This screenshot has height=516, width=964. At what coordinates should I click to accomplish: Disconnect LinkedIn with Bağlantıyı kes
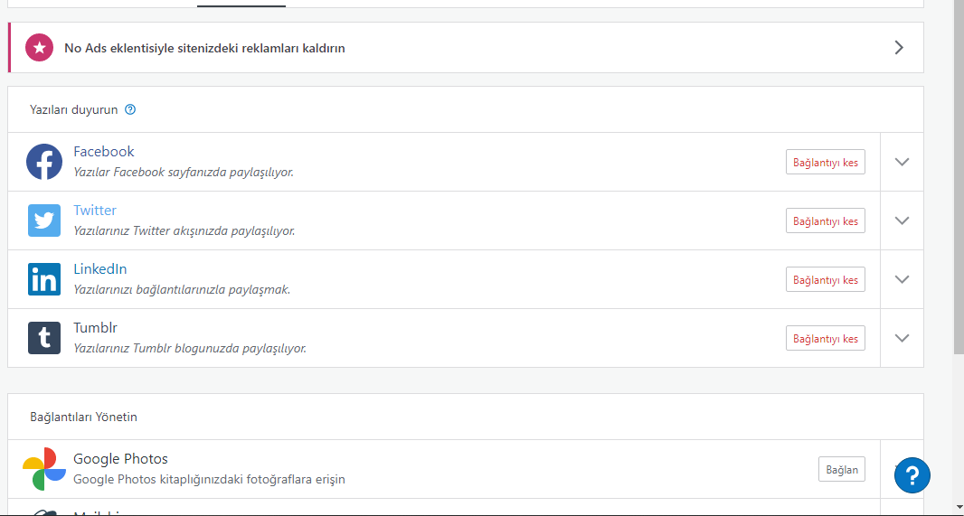(x=825, y=279)
